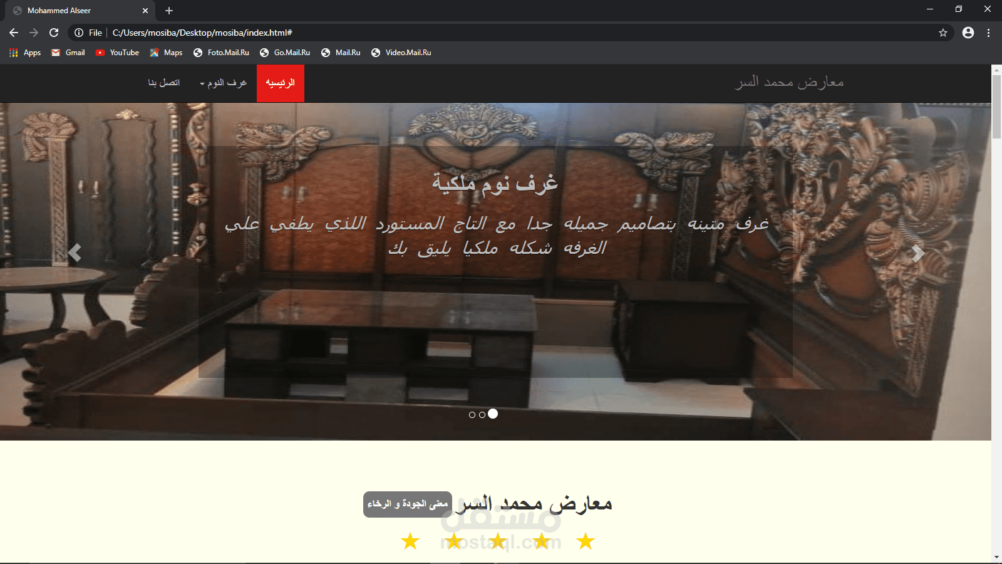The image size is (1002, 564).
Task: Toggle bookmarking via the star icon
Action: [942, 32]
